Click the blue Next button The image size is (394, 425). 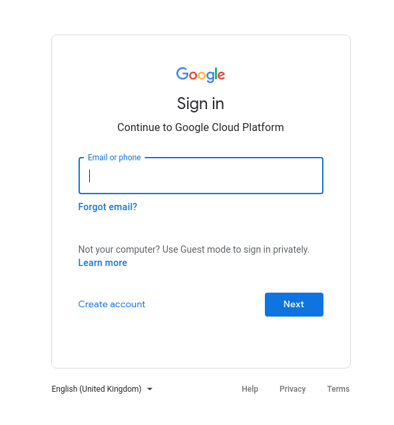click(x=294, y=305)
